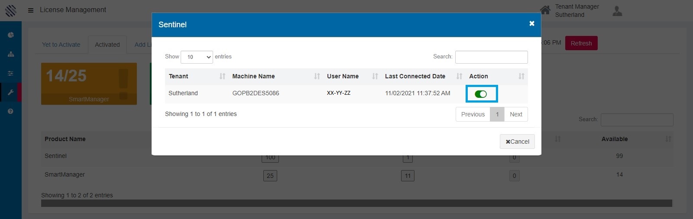Click the Search field in Sentinel dialog
This screenshot has width=693, height=219.
click(491, 57)
